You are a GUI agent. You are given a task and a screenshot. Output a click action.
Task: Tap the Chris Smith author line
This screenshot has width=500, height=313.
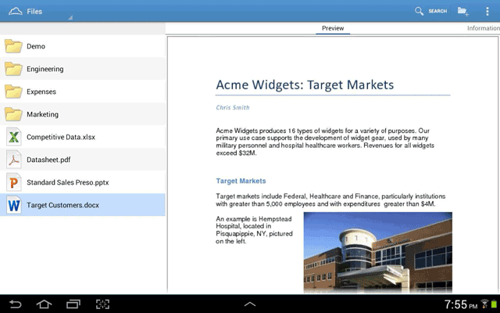click(x=233, y=108)
